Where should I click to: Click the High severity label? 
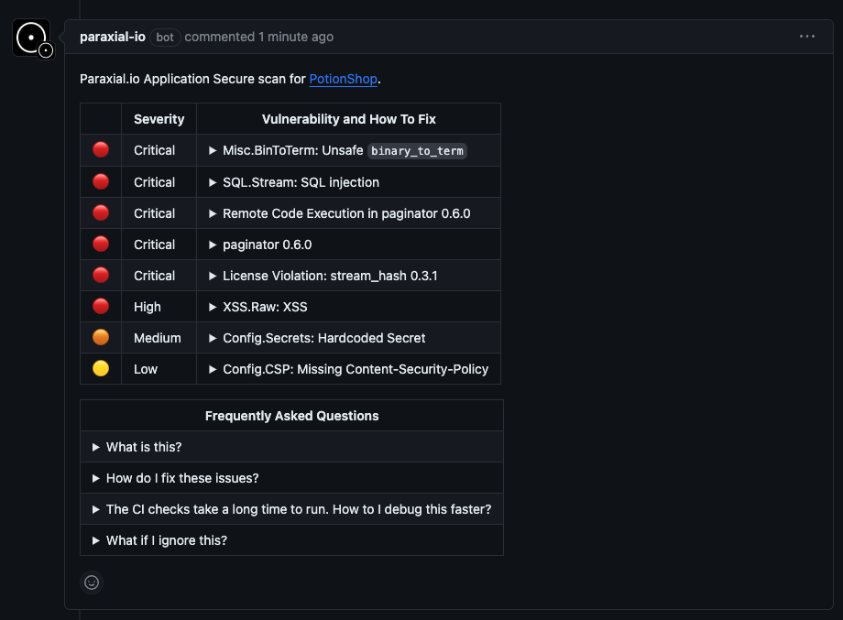point(148,307)
